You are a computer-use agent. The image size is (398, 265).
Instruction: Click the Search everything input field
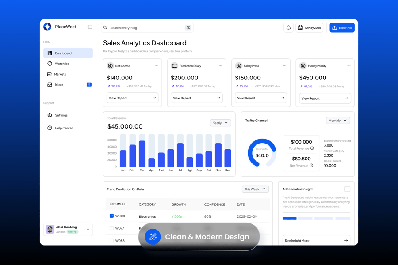coord(146,28)
